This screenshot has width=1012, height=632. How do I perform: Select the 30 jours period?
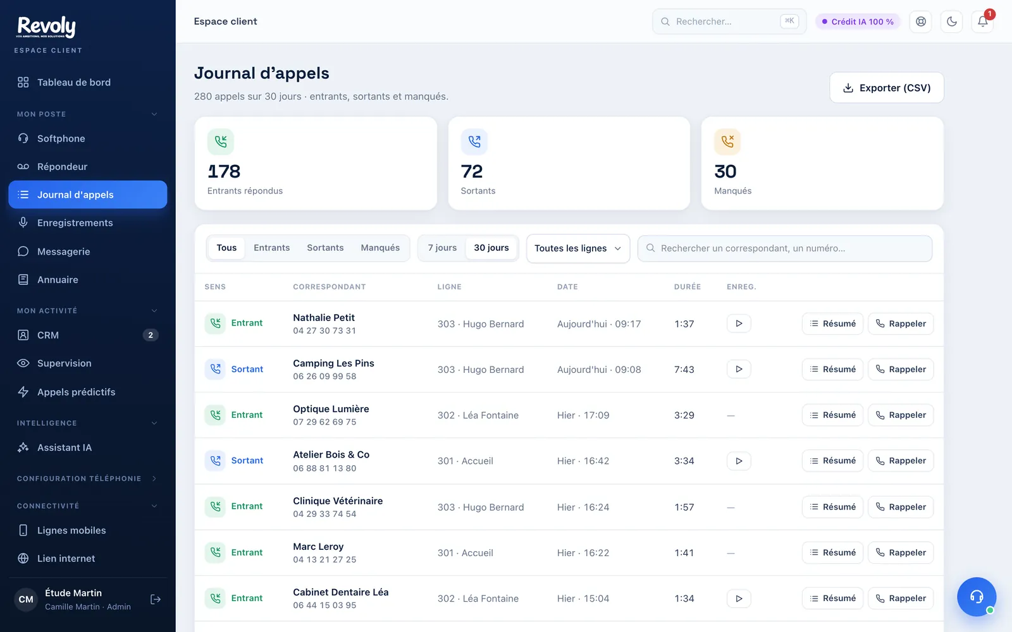tap(491, 248)
